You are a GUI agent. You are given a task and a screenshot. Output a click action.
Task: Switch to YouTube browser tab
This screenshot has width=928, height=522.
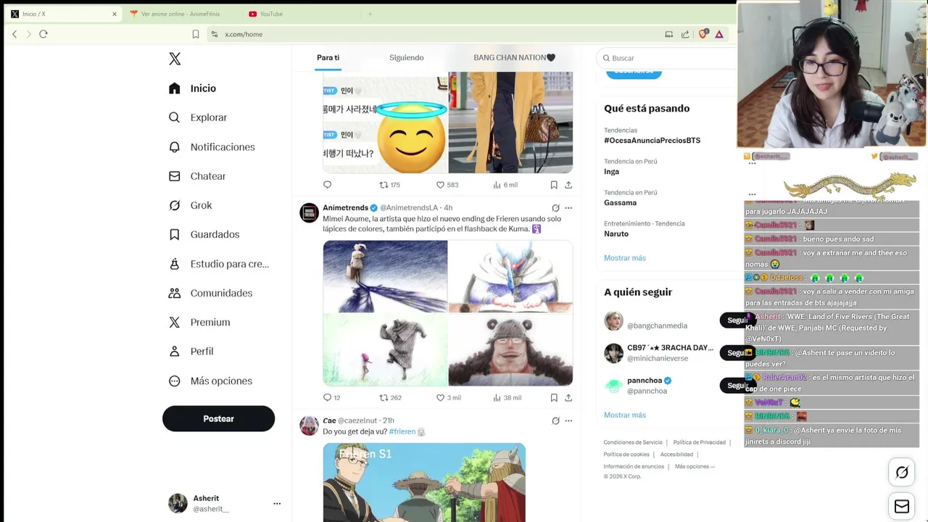tap(270, 14)
